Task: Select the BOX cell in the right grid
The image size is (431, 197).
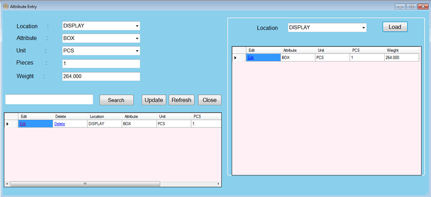Action: coord(298,58)
